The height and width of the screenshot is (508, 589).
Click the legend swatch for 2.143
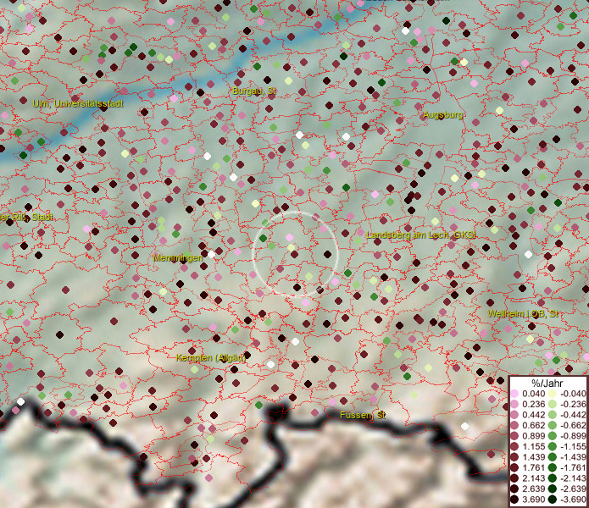[514, 478]
